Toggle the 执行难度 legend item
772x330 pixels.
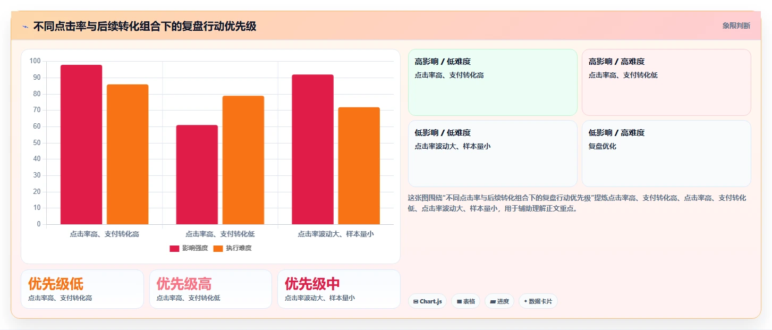tap(232, 248)
